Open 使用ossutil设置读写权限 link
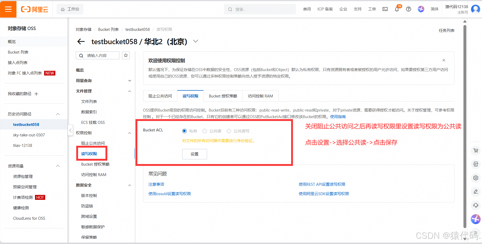 (x=170, y=194)
